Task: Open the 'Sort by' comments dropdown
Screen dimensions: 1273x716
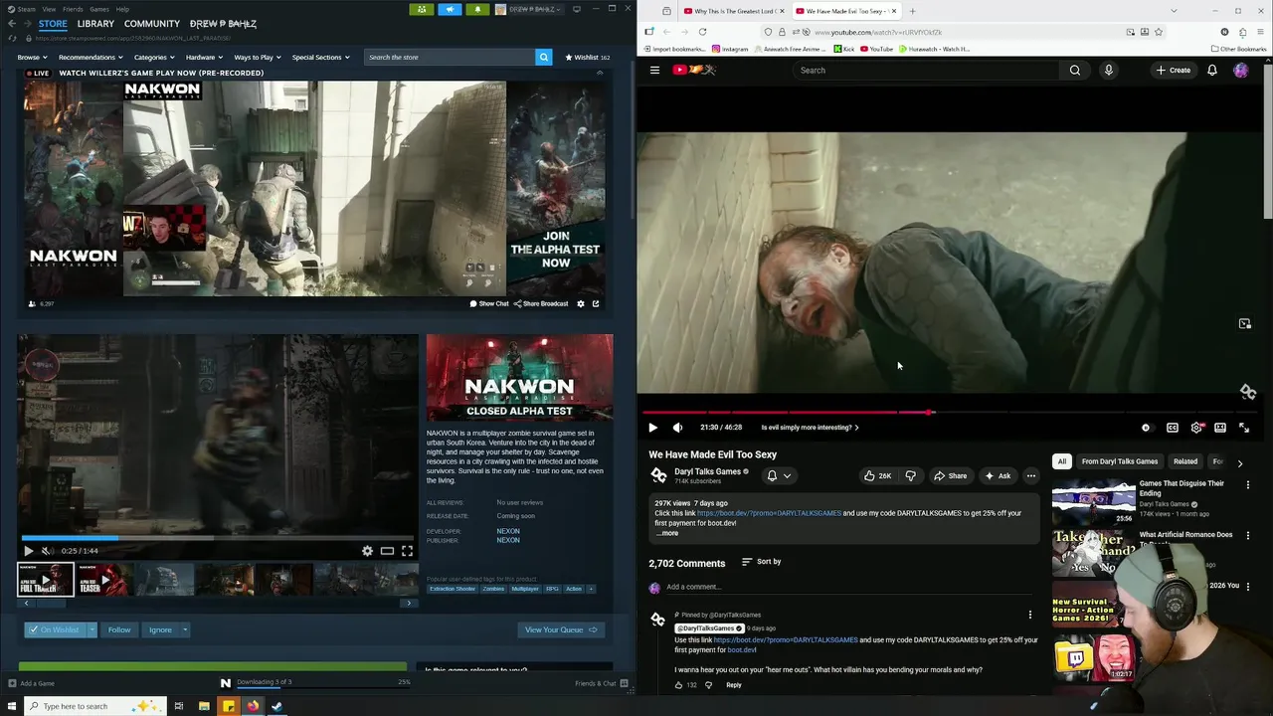Action: click(762, 562)
